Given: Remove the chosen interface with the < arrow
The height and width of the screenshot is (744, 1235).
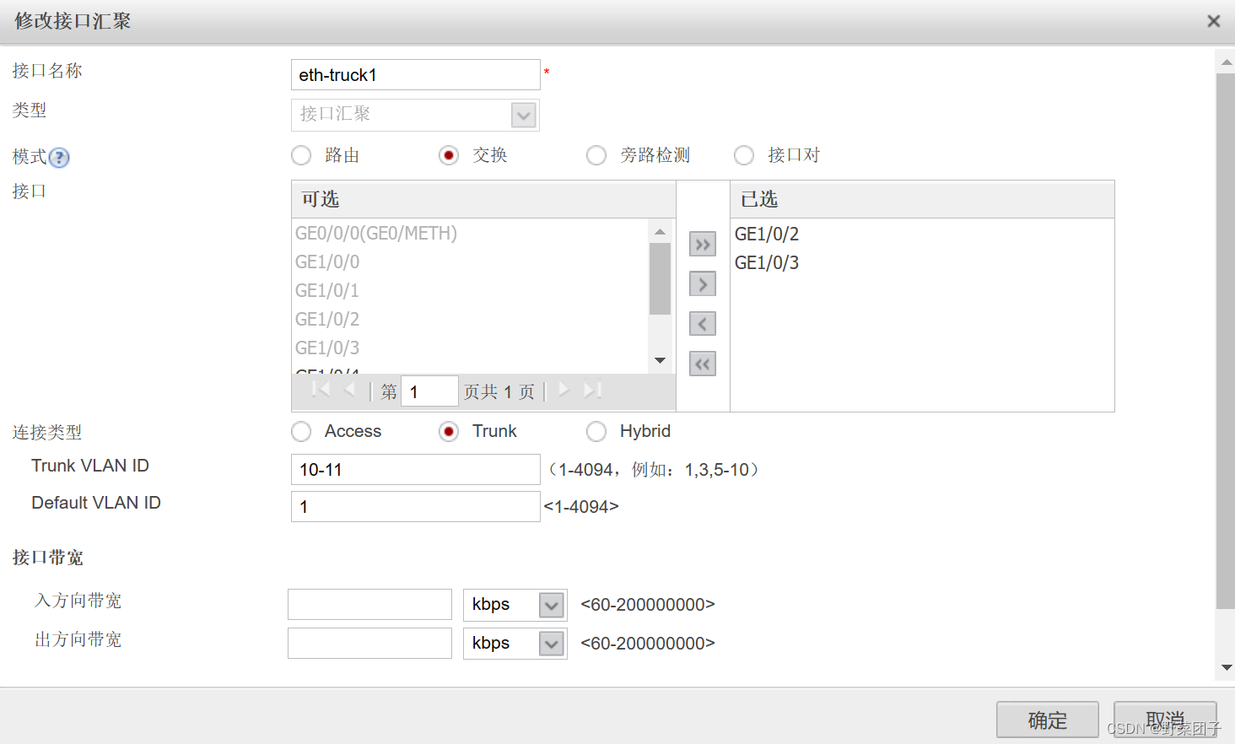Looking at the screenshot, I should pos(703,324).
